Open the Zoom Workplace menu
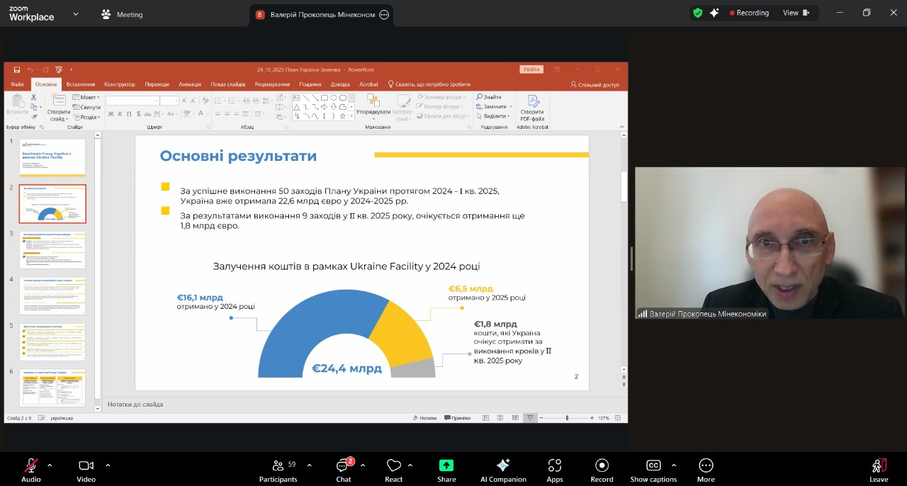 click(x=43, y=13)
